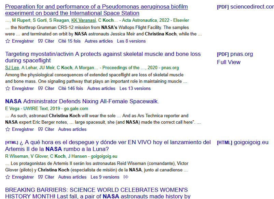This screenshot has width=274, height=199.
Task: Open 'Les 8 versions' link
Action: (x=131, y=41)
